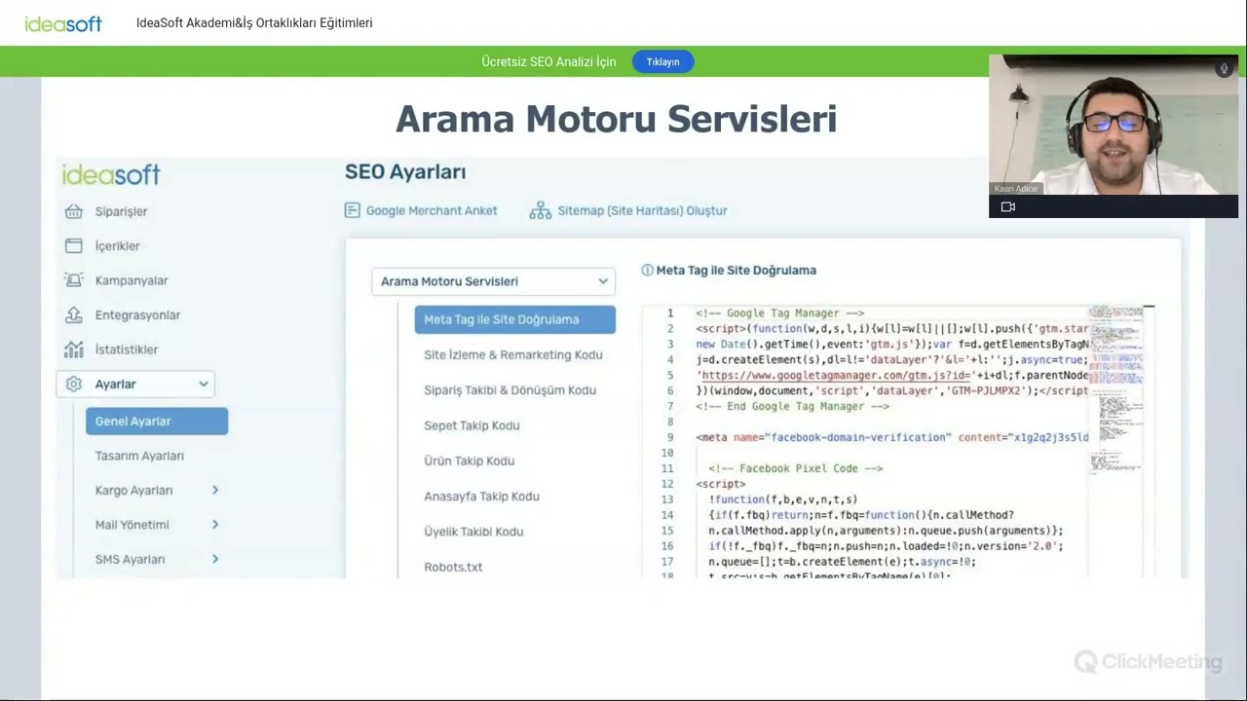This screenshot has width=1247, height=701.
Task: Select Meta Tag ile Site Doğrulama tab
Action: pyautogui.click(x=514, y=319)
